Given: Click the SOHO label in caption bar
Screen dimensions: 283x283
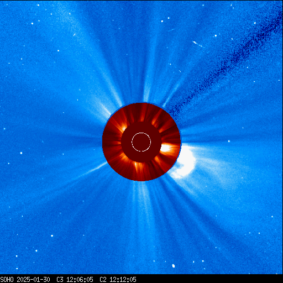Looking at the screenshot, I should click(x=7, y=280).
